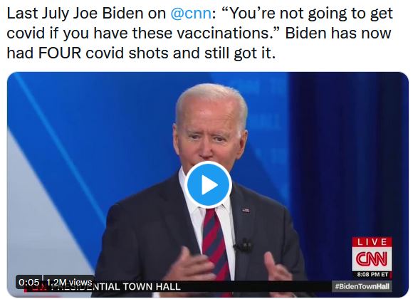Click the red CNN logo in video
The image size is (413, 299).
tap(372, 258)
